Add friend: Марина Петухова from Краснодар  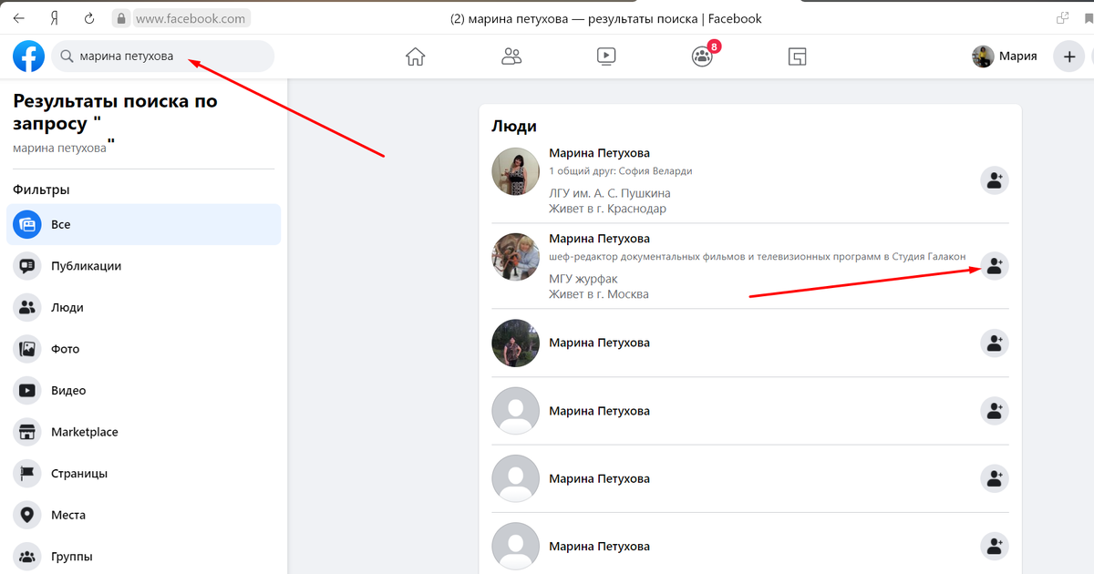(x=995, y=180)
